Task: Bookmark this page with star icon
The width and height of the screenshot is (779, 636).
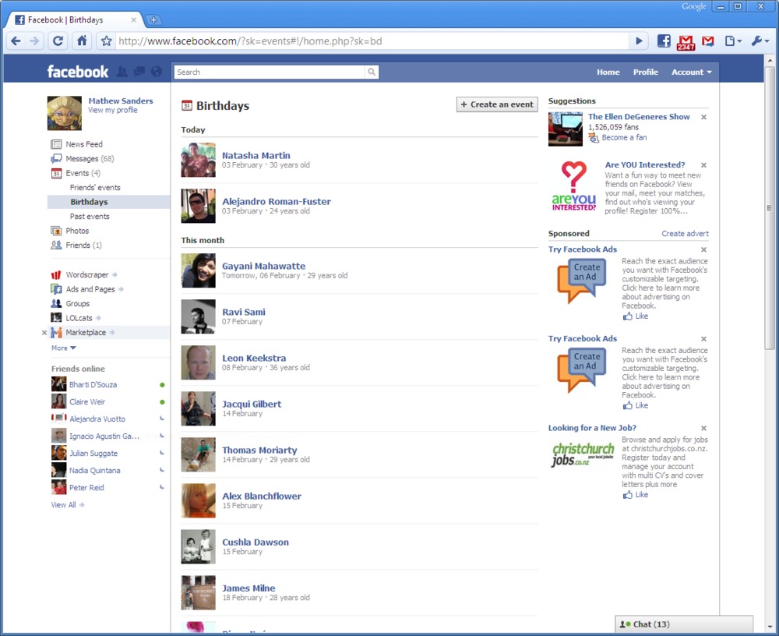Action: click(x=106, y=41)
